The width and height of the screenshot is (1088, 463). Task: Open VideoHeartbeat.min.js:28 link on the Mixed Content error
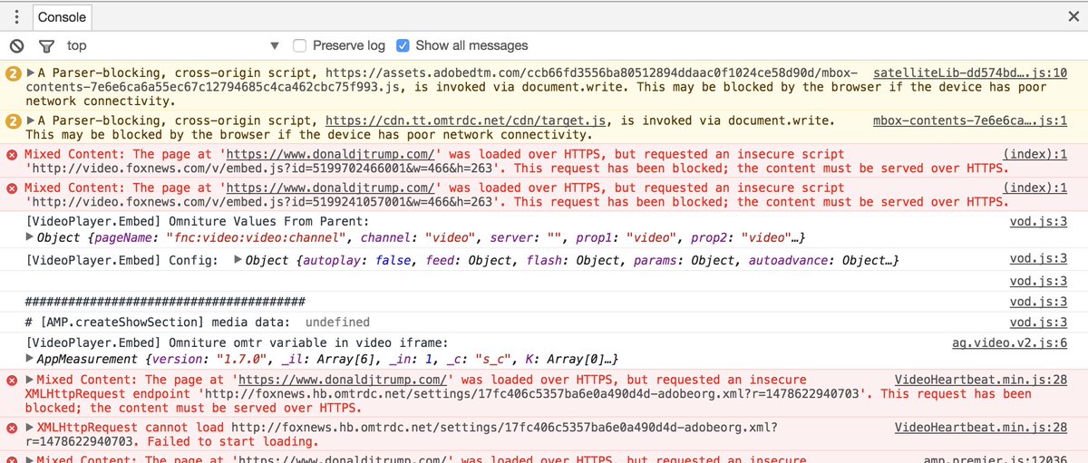(x=981, y=380)
